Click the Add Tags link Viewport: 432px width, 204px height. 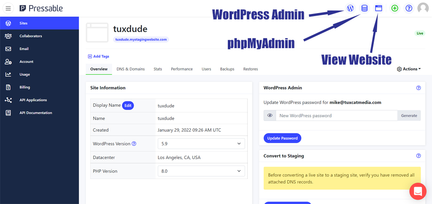(98, 56)
